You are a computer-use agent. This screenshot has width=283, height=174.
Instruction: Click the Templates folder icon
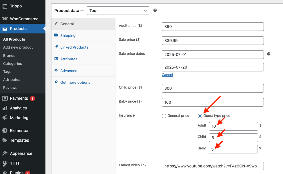click(x=5, y=140)
